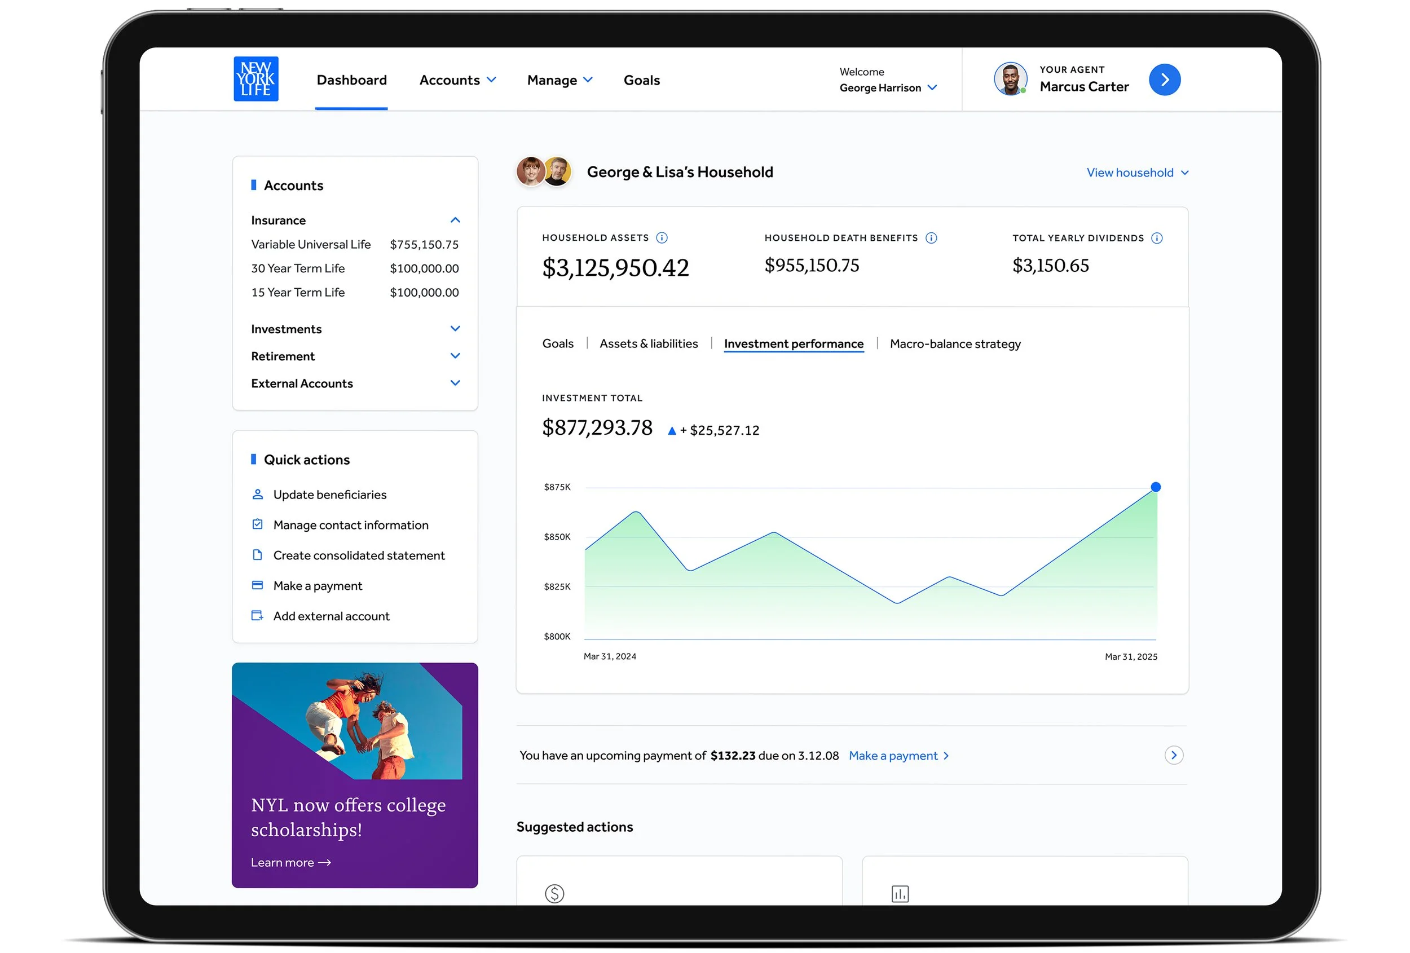Click the bar chart suggested action icon
The height and width of the screenshot is (953, 1410).
[899, 893]
